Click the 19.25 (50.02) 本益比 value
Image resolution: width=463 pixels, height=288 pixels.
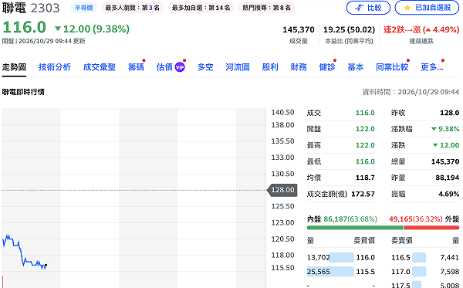pyautogui.click(x=349, y=29)
